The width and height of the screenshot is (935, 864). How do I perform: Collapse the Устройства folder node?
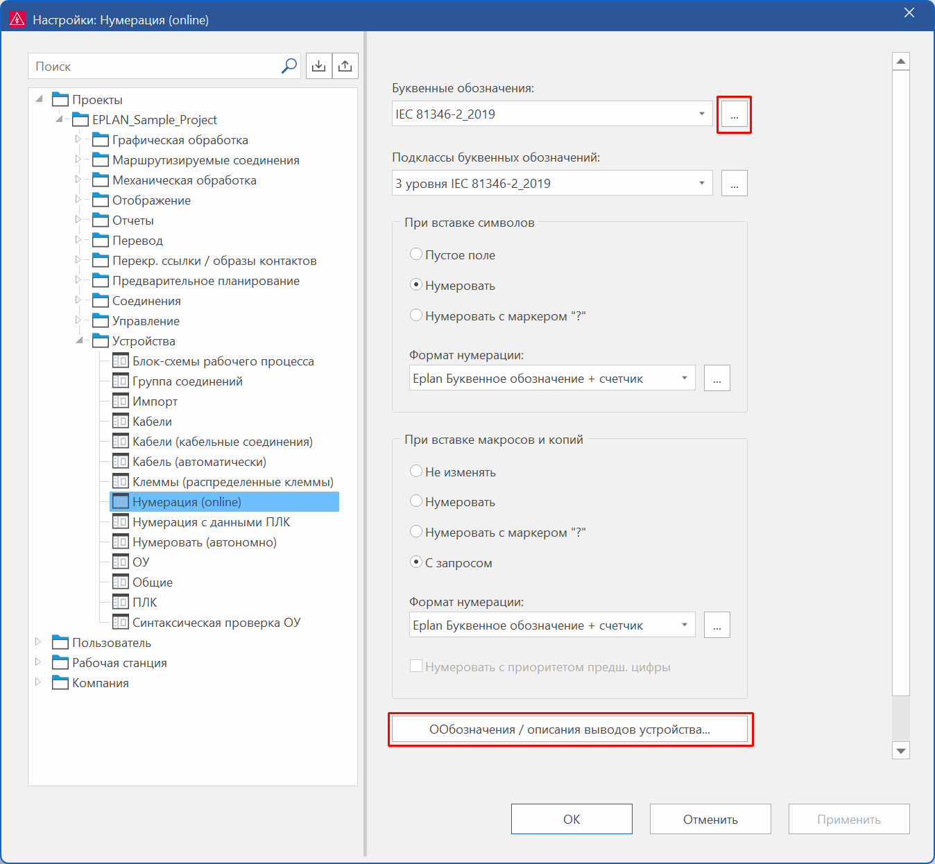tap(79, 340)
